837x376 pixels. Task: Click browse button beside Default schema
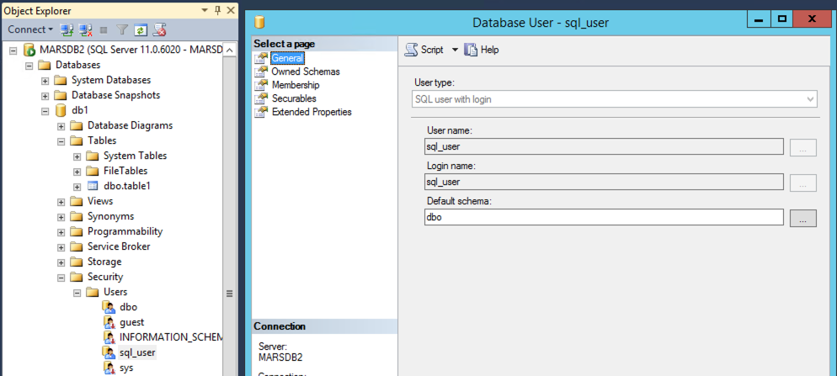(802, 218)
